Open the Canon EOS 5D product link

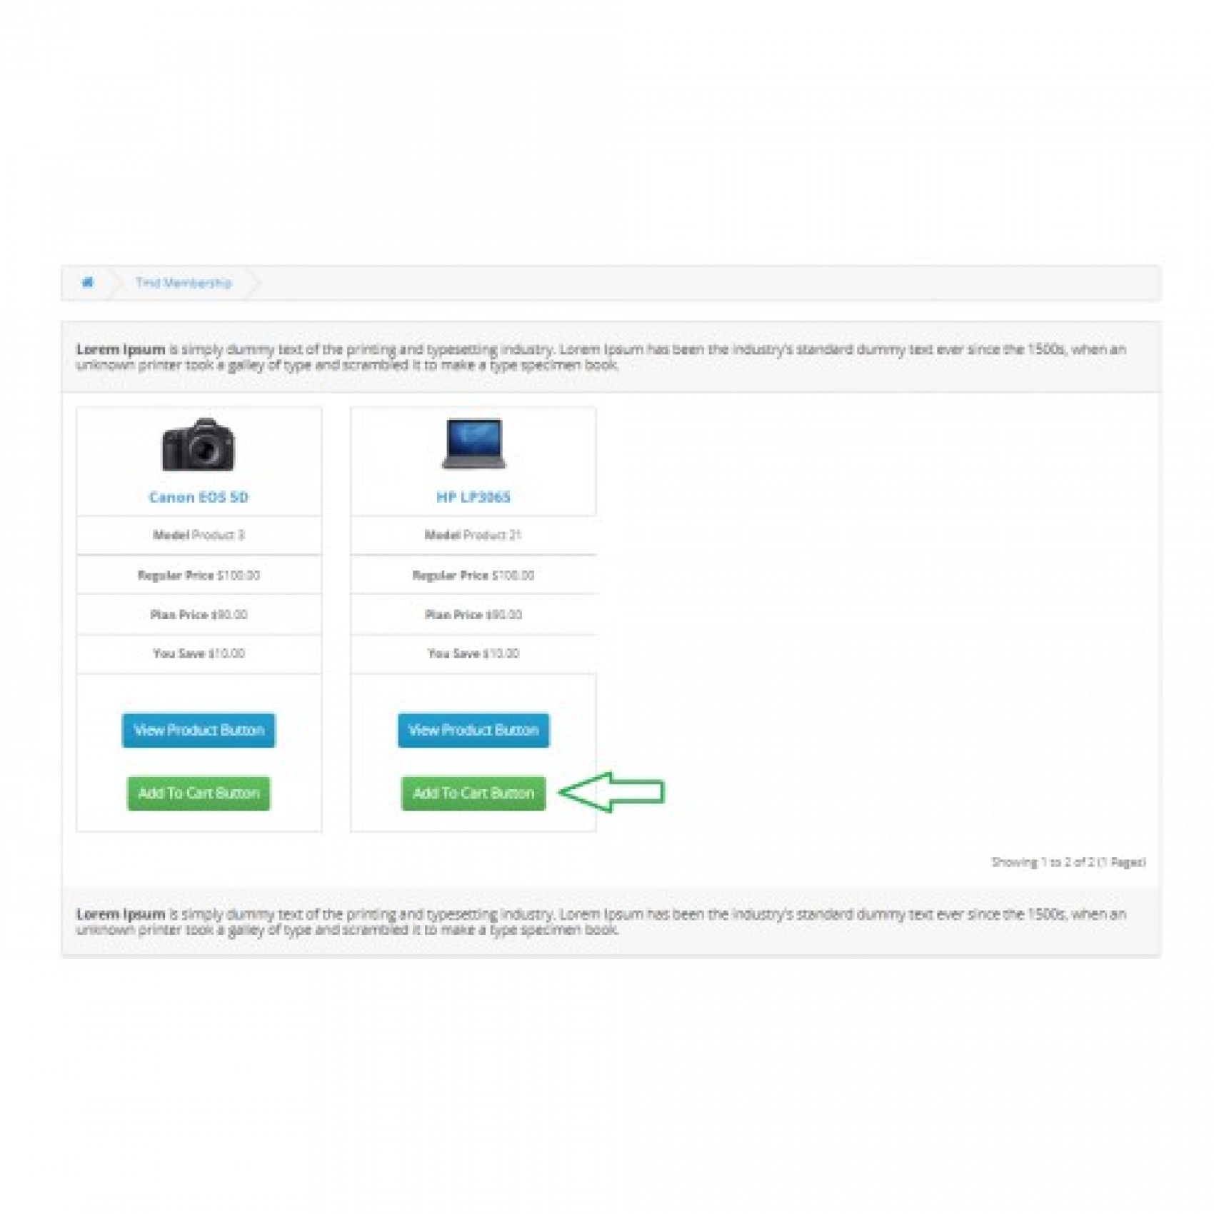click(199, 497)
